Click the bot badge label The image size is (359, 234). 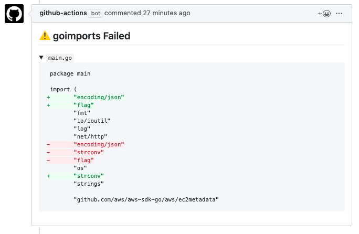click(x=96, y=13)
